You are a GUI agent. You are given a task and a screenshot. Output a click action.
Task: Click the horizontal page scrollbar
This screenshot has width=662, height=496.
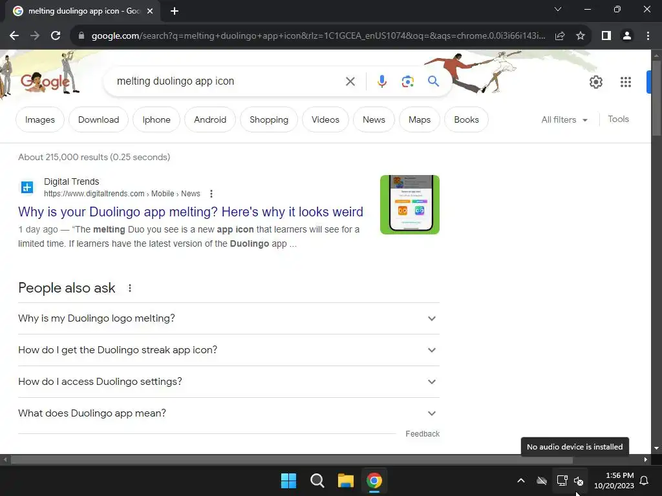(292, 460)
